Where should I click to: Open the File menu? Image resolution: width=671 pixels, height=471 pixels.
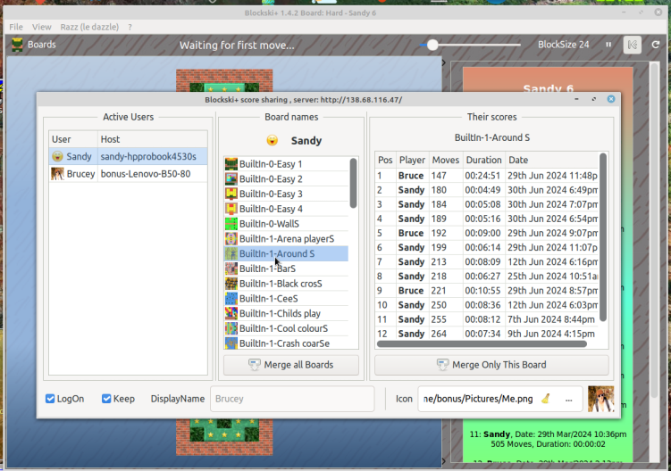pyautogui.click(x=16, y=27)
